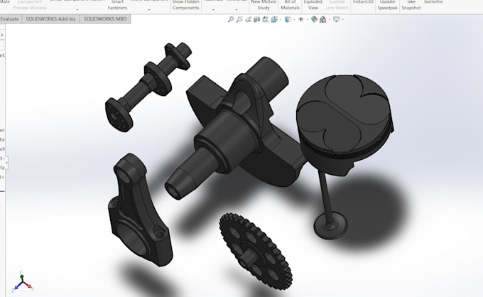Switch to the Isometric view button
The width and height of the screenshot is (483, 297).
point(434,2)
